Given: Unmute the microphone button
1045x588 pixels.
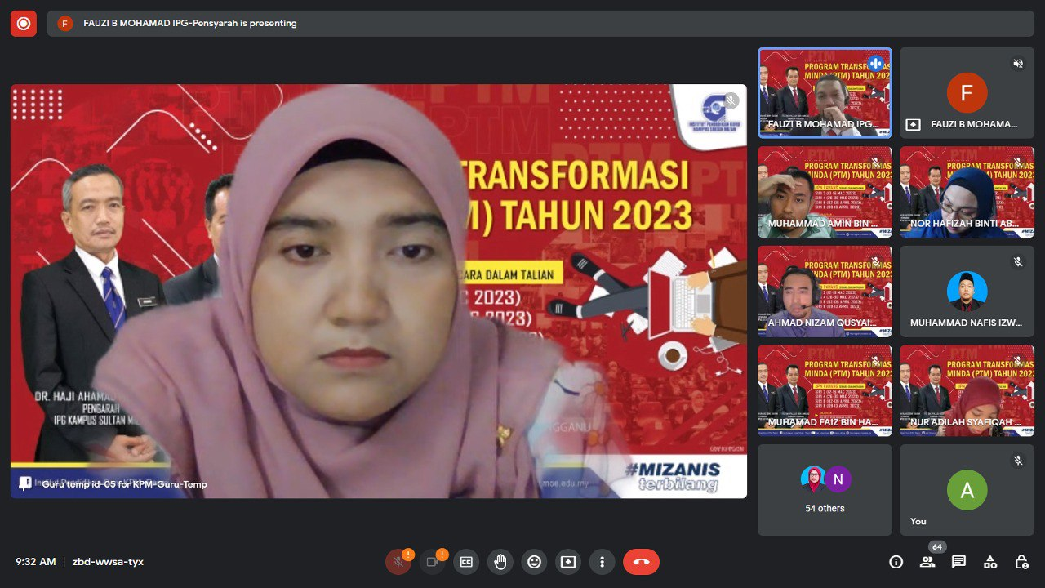Looking at the screenshot, I should coord(398,562).
